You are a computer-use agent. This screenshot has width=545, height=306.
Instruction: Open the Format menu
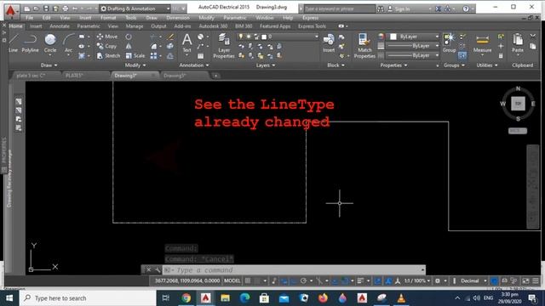pos(108,18)
